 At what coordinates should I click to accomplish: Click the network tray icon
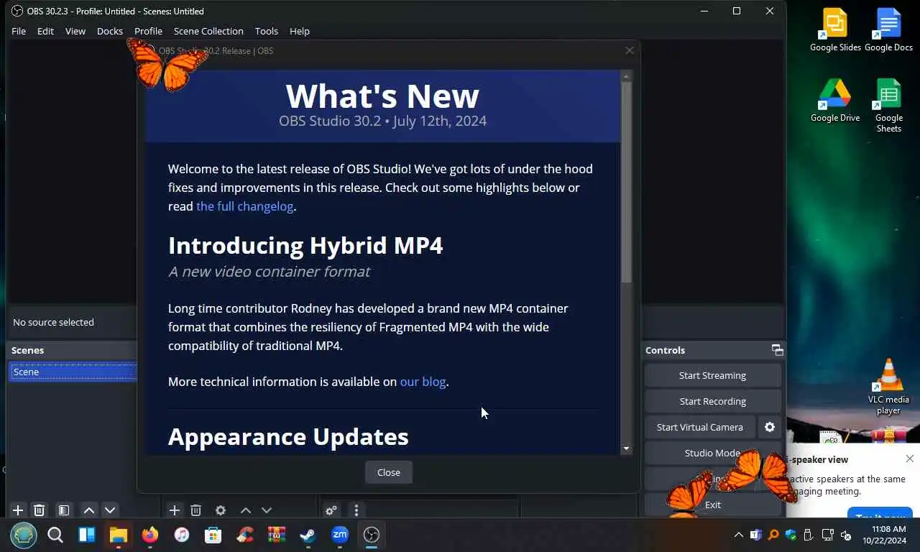point(827,535)
